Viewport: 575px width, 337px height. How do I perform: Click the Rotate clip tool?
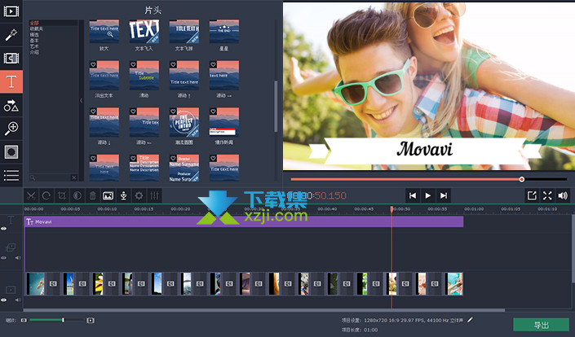[46, 195]
